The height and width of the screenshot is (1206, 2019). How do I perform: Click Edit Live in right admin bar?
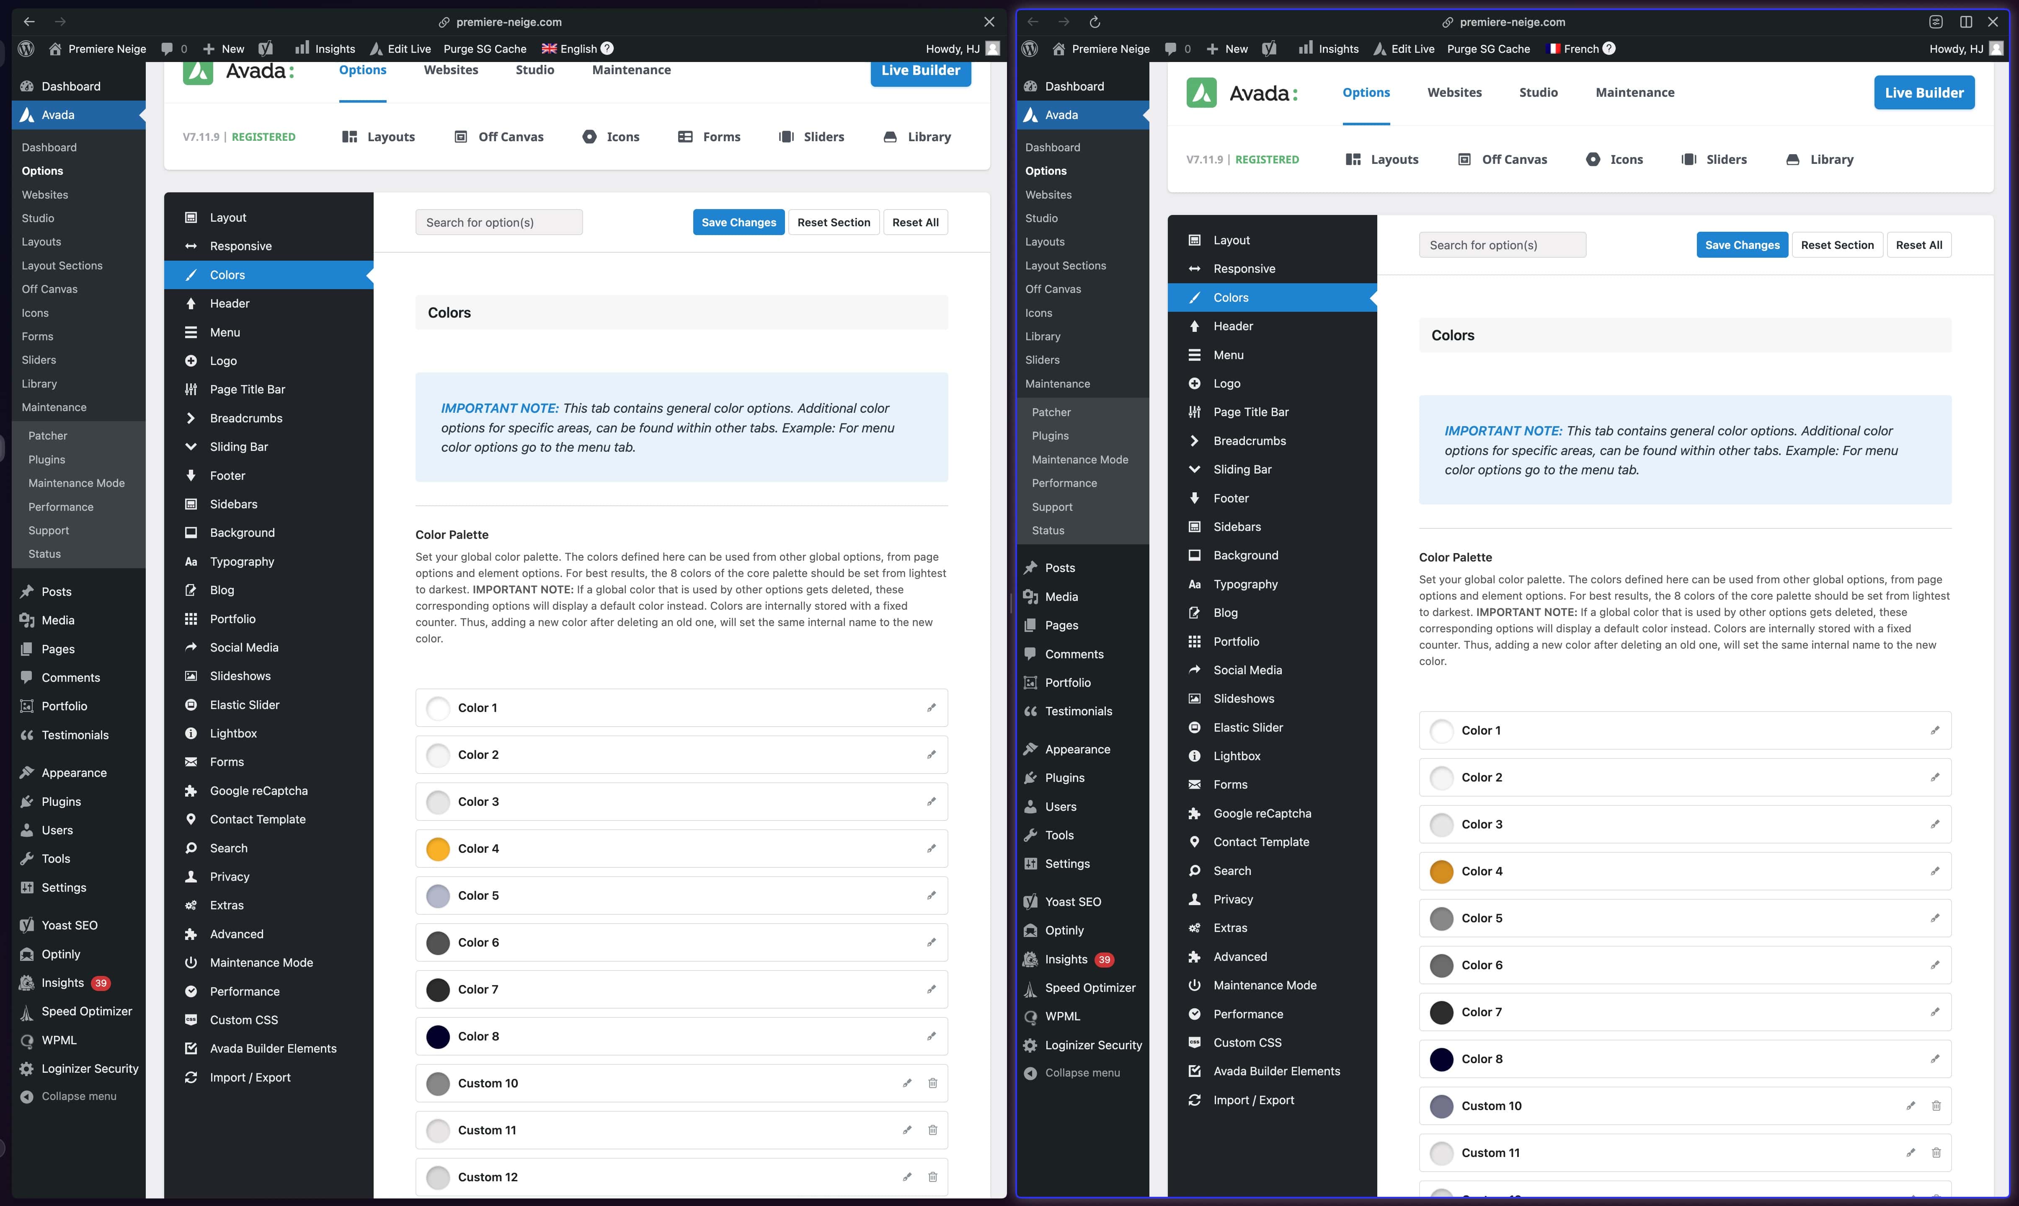click(x=1403, y=49)
